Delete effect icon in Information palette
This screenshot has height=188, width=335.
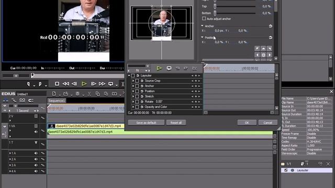point(328,164)
